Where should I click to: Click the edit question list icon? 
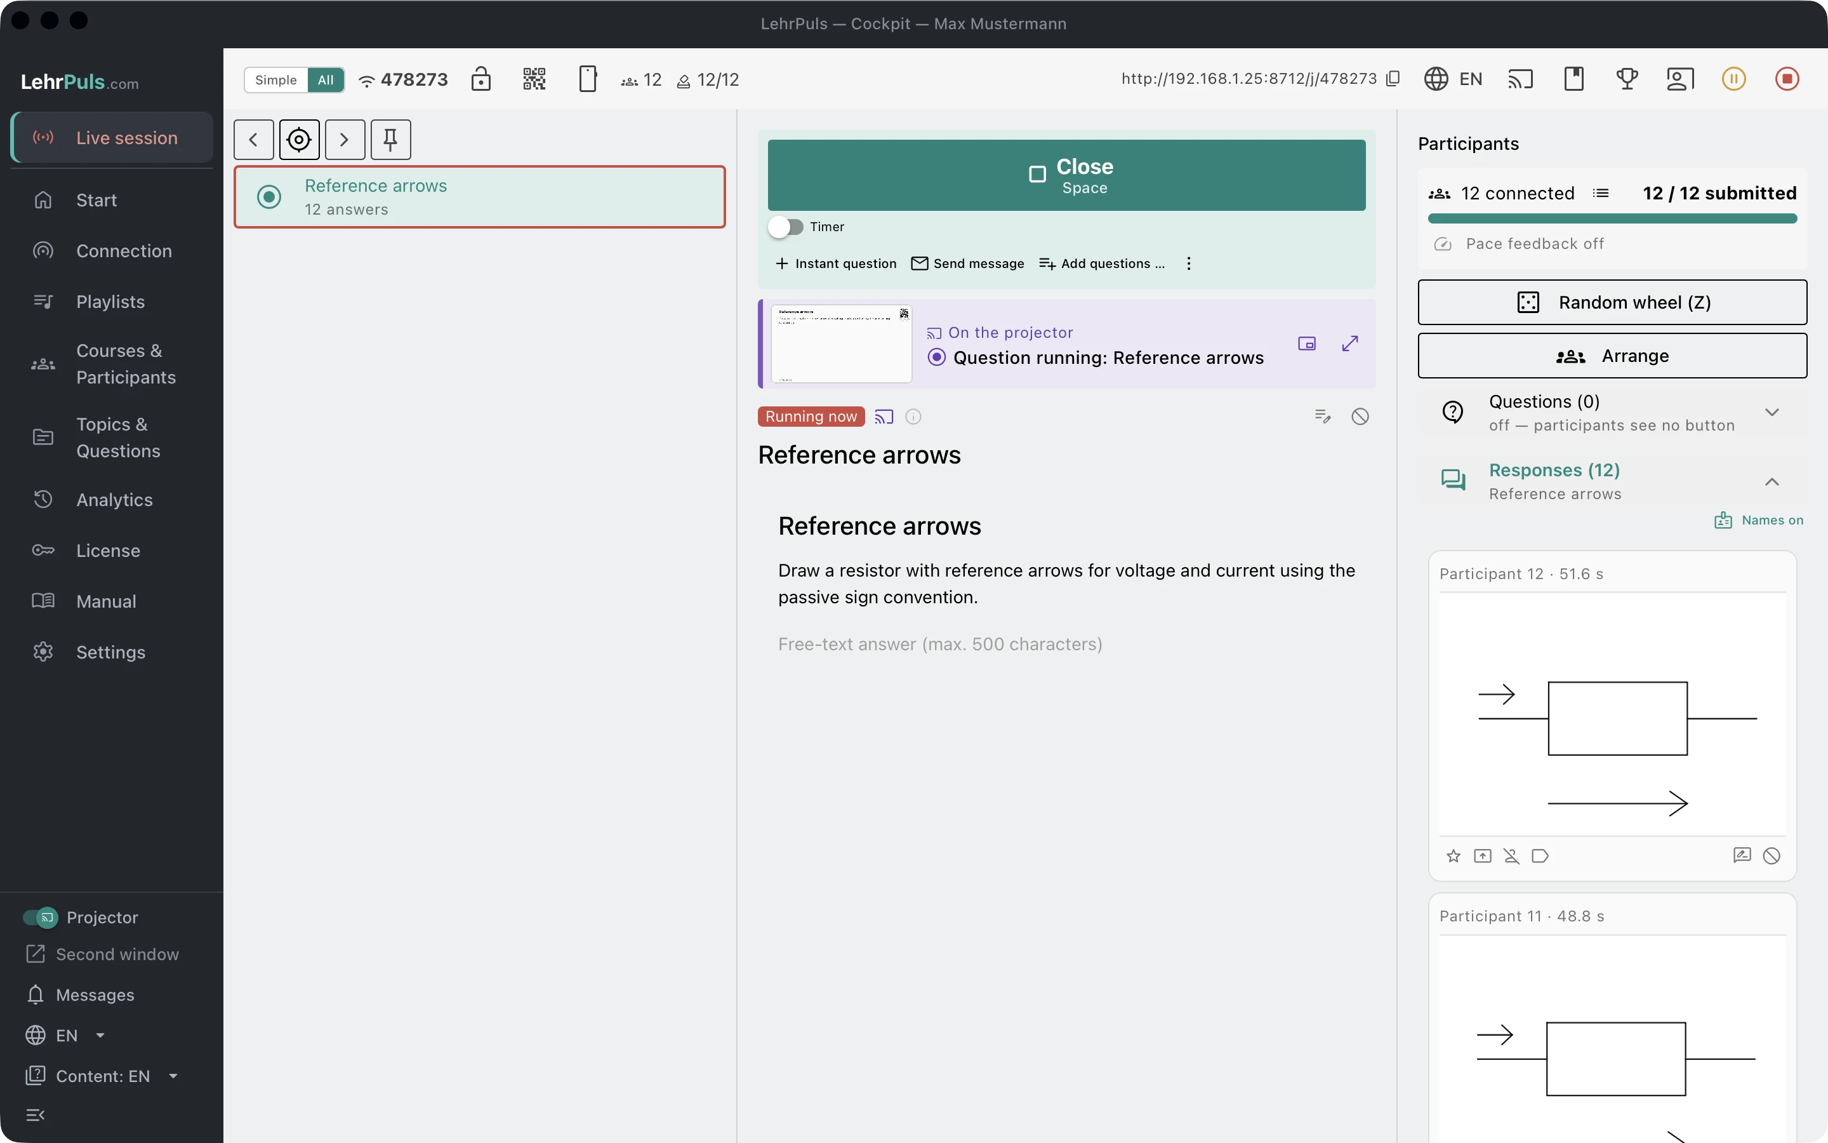click(x=1323, y=417)
